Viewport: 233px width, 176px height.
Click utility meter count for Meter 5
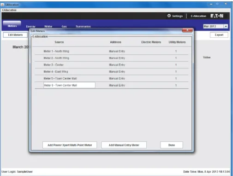click(176, 78)
